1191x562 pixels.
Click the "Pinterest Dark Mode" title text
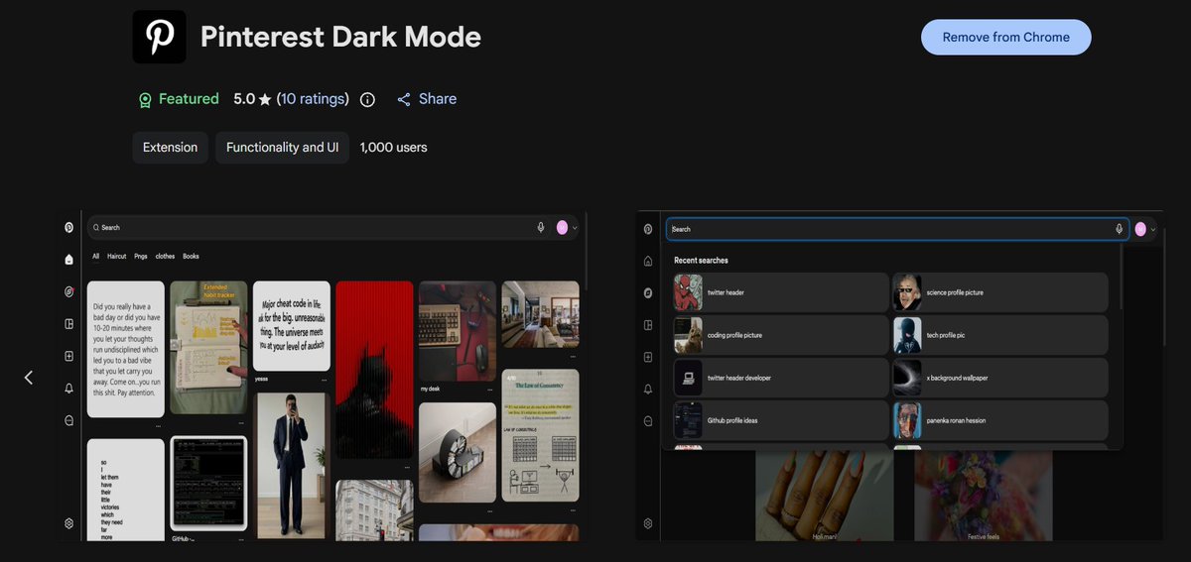pos(340,37)
